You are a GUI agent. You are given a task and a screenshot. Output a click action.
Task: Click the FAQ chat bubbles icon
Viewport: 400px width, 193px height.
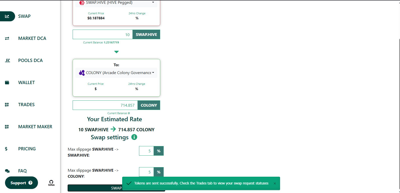click(7, 171)
